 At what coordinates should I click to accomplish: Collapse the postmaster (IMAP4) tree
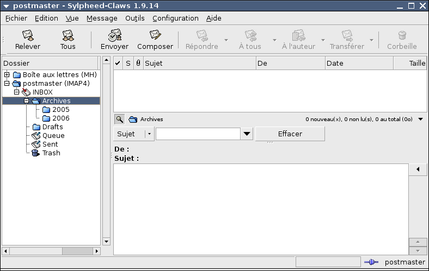7,83
